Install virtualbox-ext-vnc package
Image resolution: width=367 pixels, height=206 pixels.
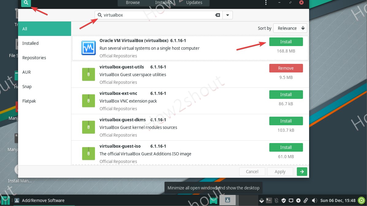pos(286,95)
